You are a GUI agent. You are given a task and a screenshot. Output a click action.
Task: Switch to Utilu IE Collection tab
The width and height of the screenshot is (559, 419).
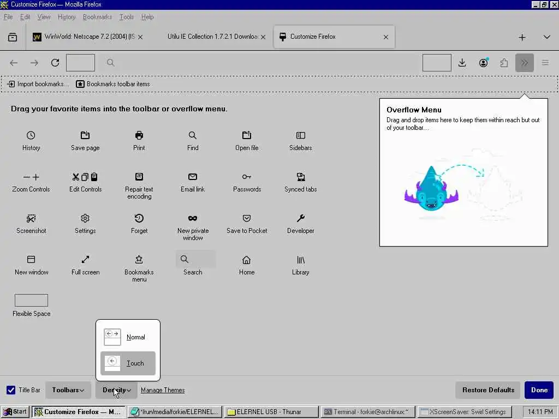213,37
